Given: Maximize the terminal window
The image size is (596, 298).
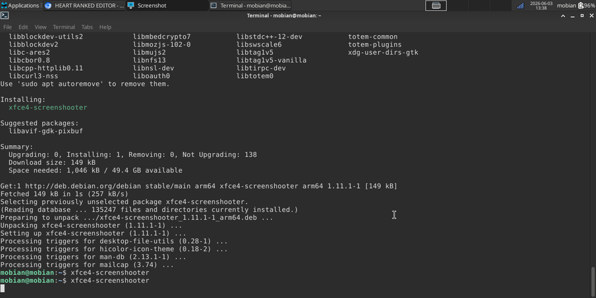Looking at the screenshot, I should pyautogui.click(x=582, y=16).
